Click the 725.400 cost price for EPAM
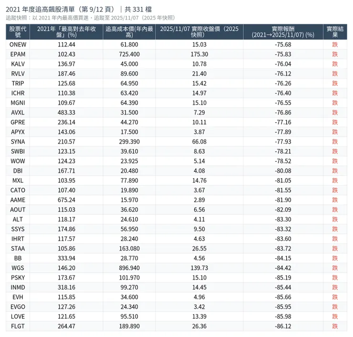This screenshot has width=353, height=337. [x=129, y=54]
